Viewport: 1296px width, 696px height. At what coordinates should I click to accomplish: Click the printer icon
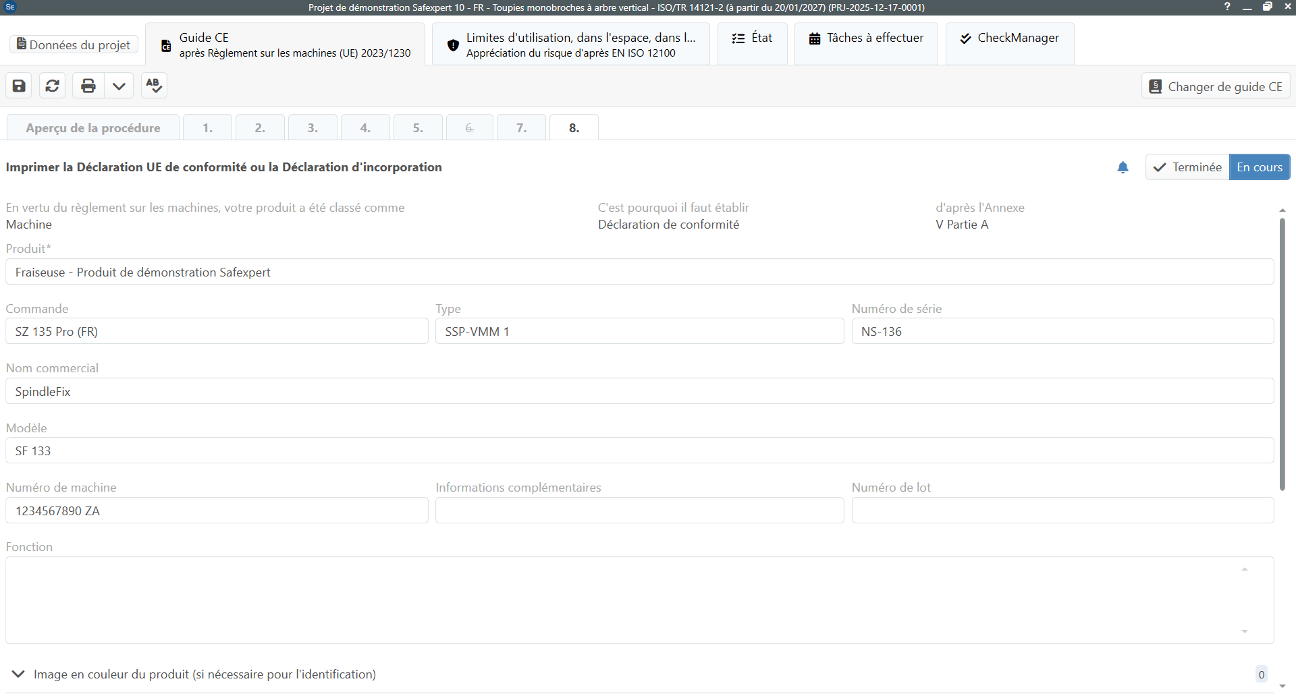88,86
